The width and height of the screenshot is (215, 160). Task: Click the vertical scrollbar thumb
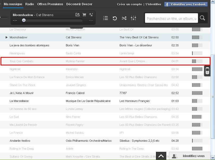tap(213, 96)
